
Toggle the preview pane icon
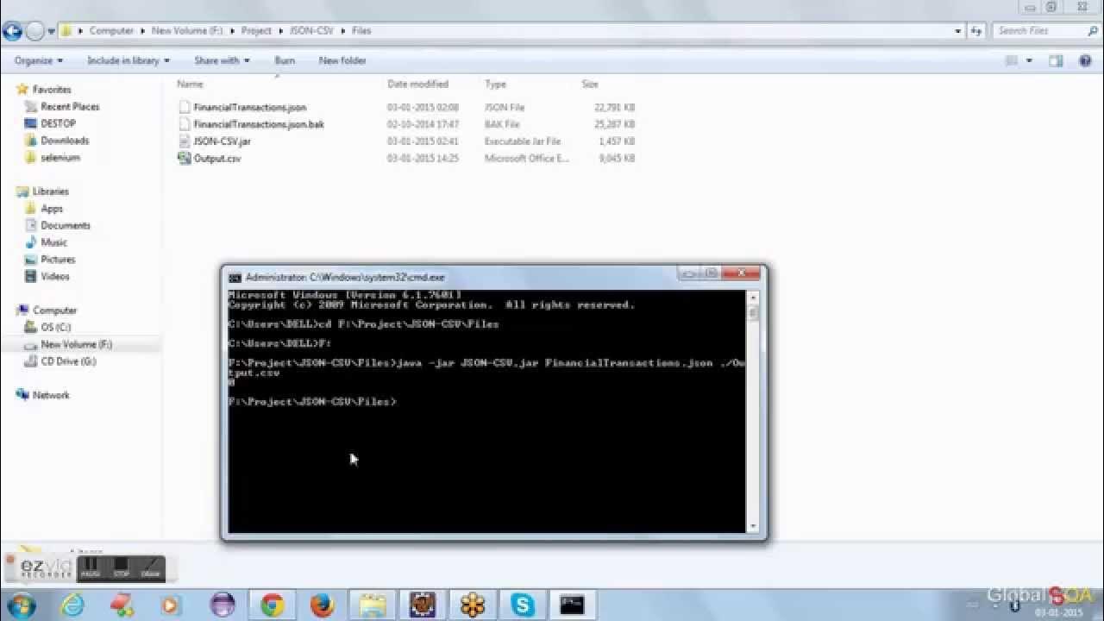pos(1056,60)
